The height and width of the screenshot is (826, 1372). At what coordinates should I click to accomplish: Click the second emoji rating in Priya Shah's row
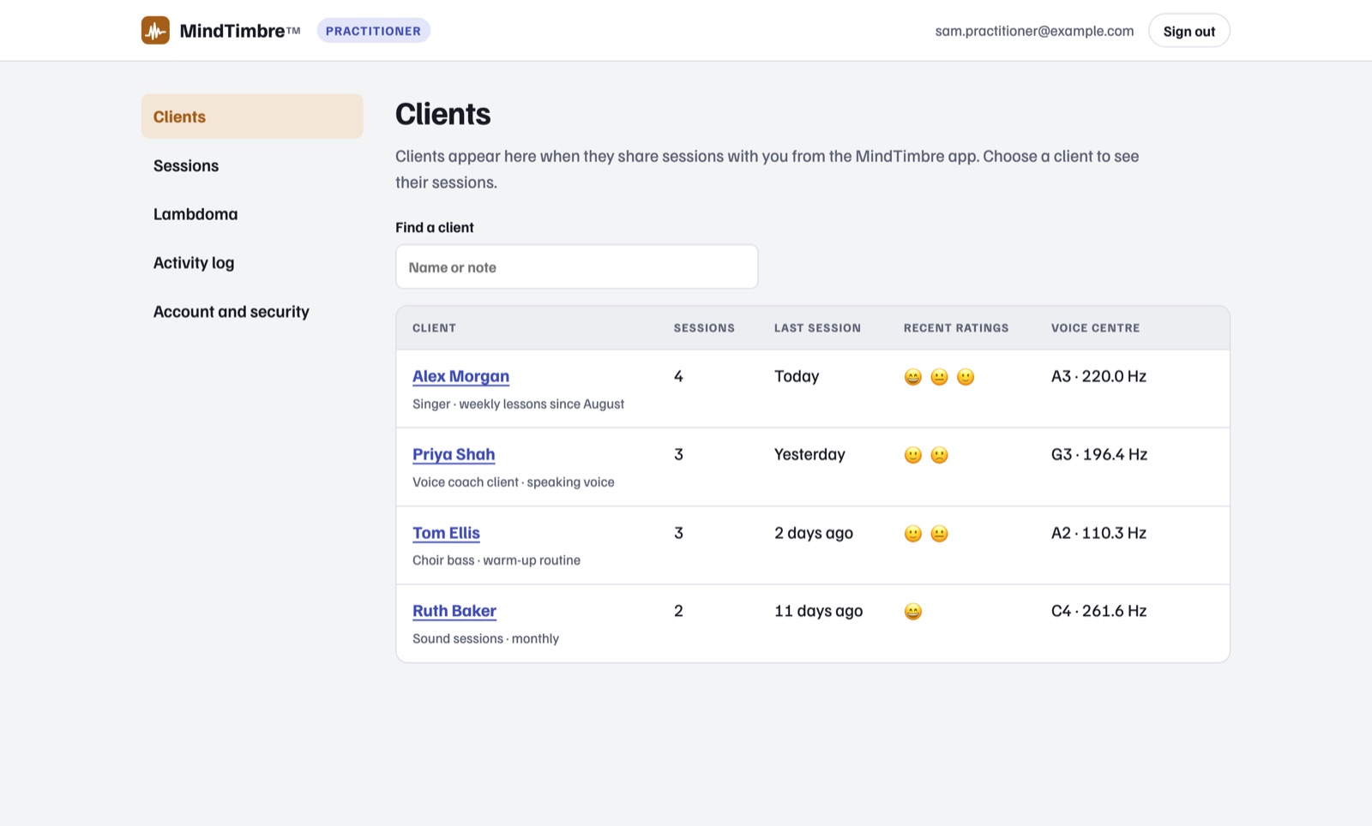[940, 455]
